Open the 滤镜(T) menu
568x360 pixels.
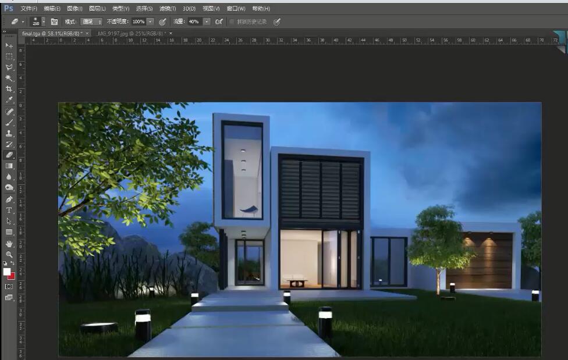click(168, 8)
